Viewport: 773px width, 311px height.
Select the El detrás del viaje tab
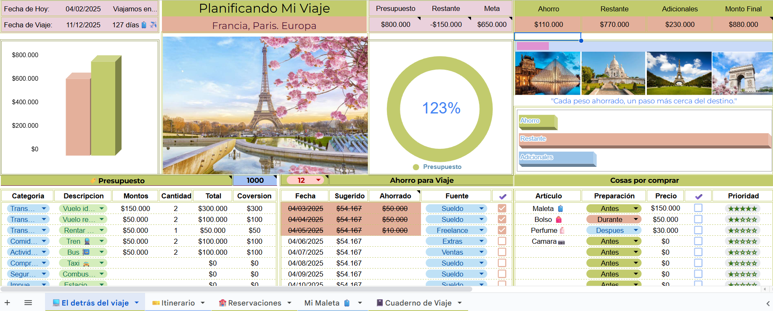click(95, 303)
